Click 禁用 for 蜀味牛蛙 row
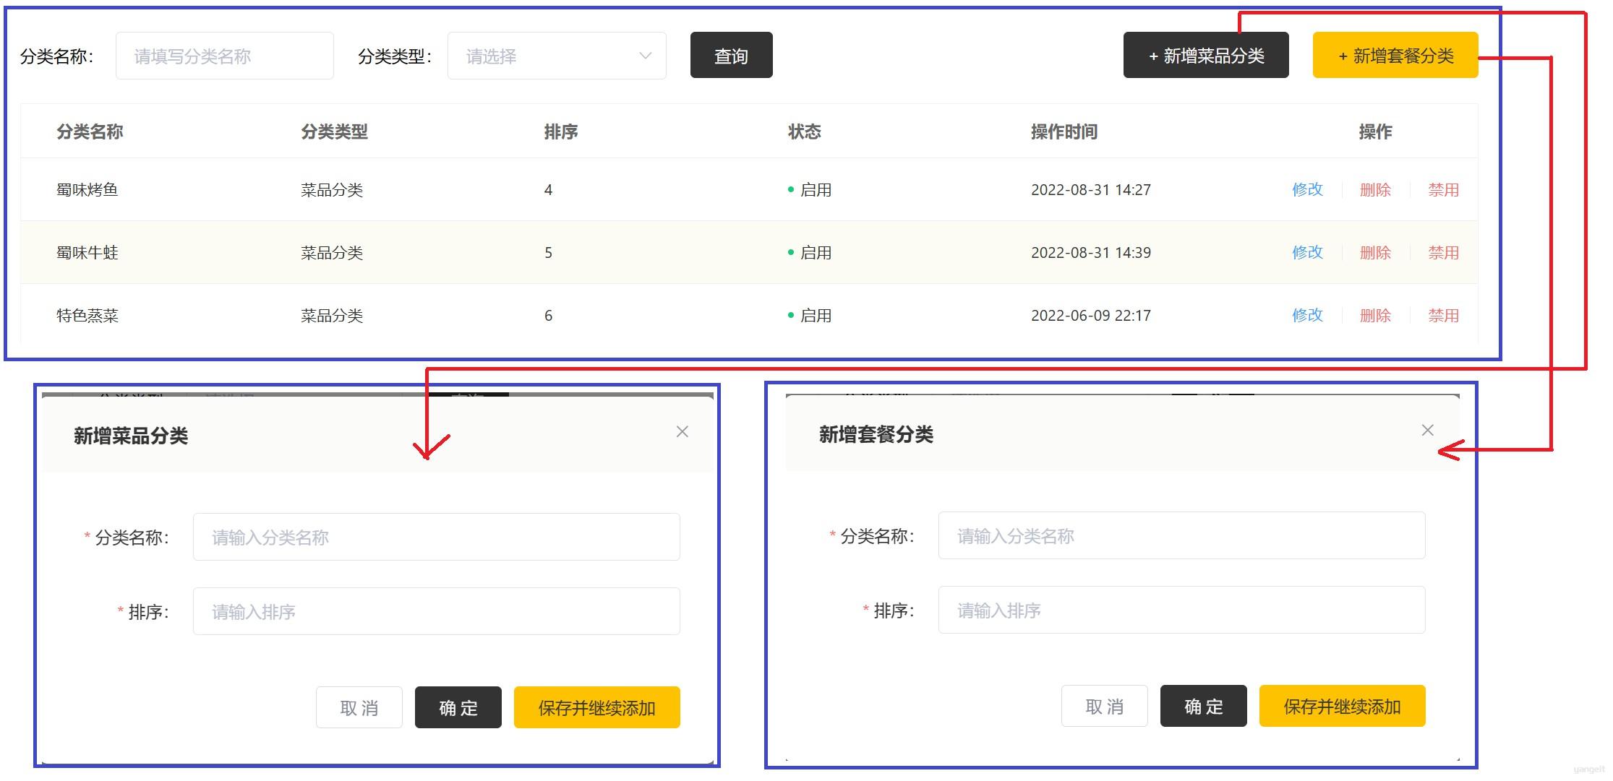Viewport: 1613px width, 781px height. tap(1443, 252)
